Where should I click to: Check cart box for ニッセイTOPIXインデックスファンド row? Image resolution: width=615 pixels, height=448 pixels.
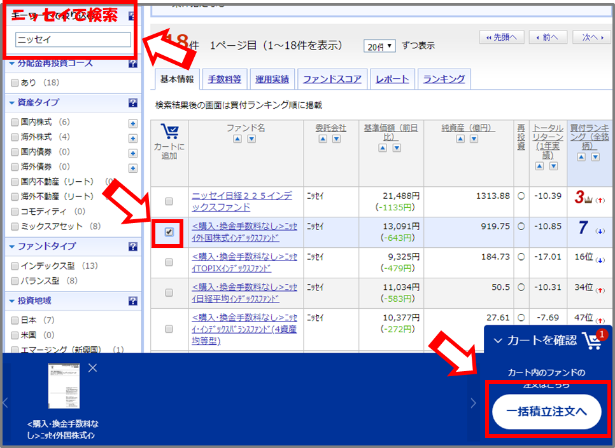(x=169, y=262)
